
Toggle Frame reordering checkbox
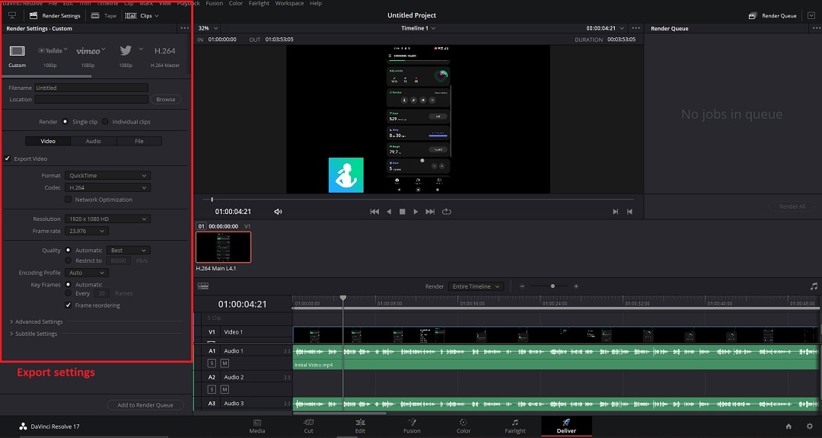point(68,305)
